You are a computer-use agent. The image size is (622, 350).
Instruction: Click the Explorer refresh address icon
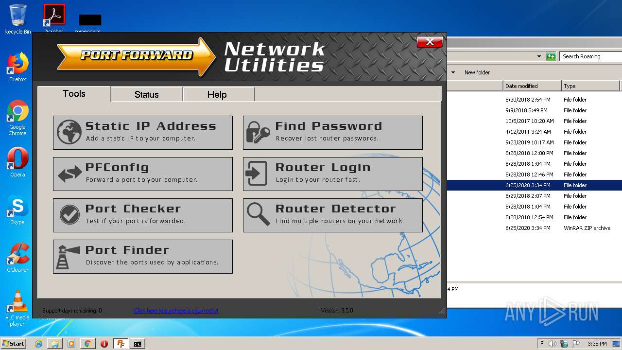point(551,56)
